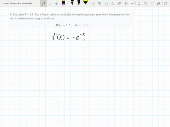Open the Shapes tool
Screen dimensions: 170x127
[100, 3]
